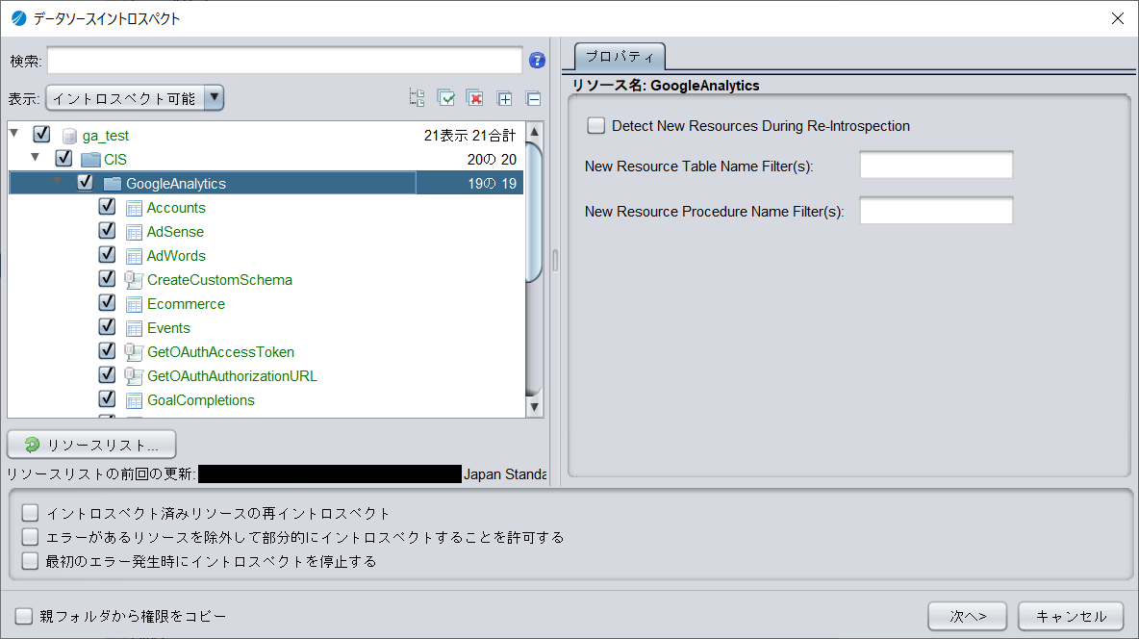This screenshot has height=639, width=1139.
Task: Enable Detect New Resources During Re-Introspection
Action: coord(595,126)
